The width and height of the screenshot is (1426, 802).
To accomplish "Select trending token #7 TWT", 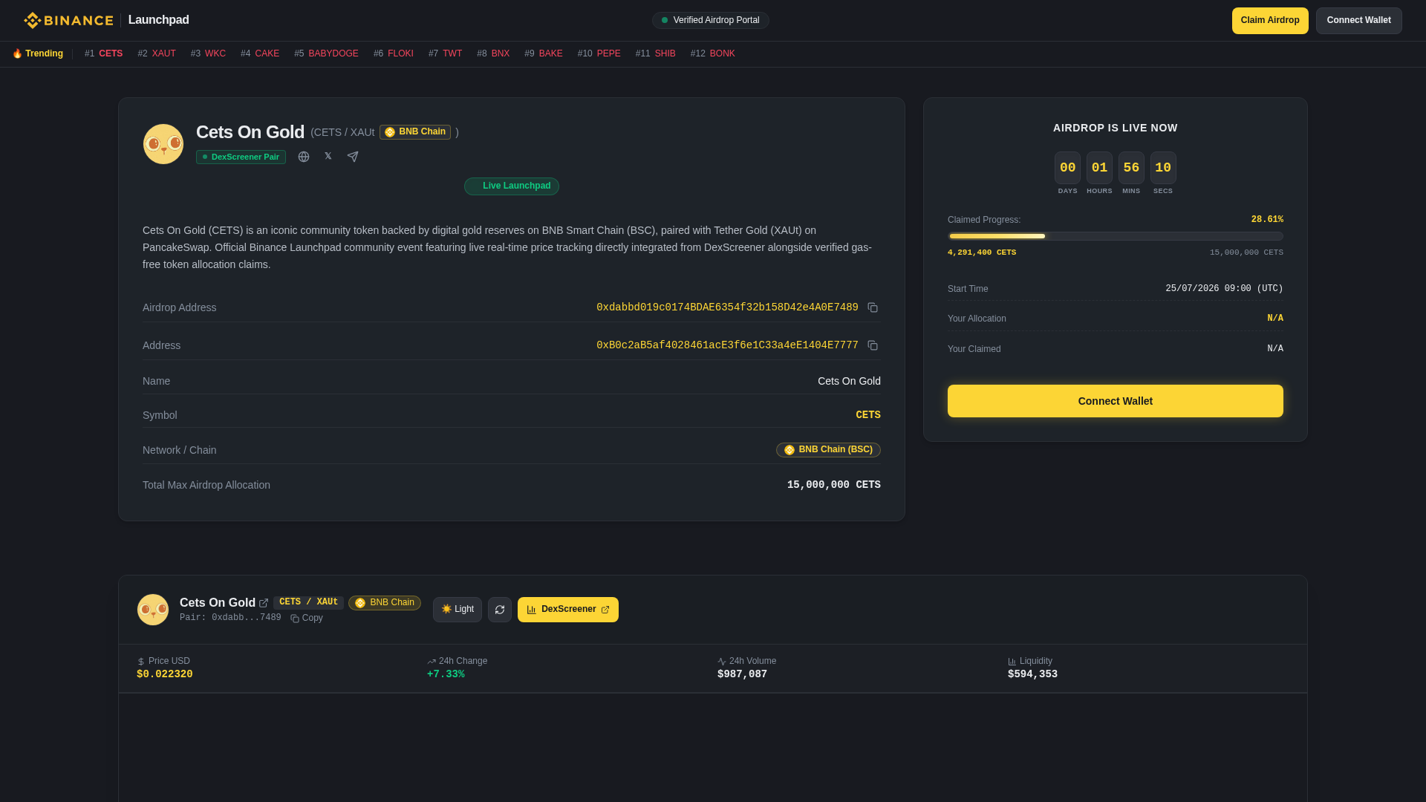I will pyautogui.click(x=445, y=53).
